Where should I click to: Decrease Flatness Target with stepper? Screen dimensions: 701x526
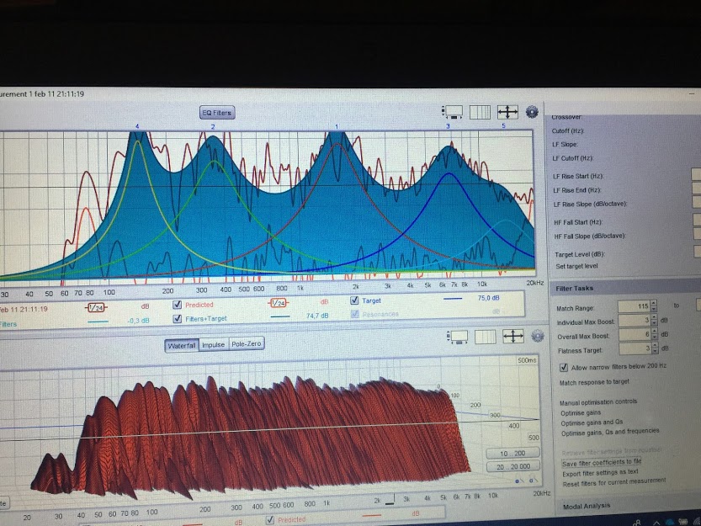(656, 351)
